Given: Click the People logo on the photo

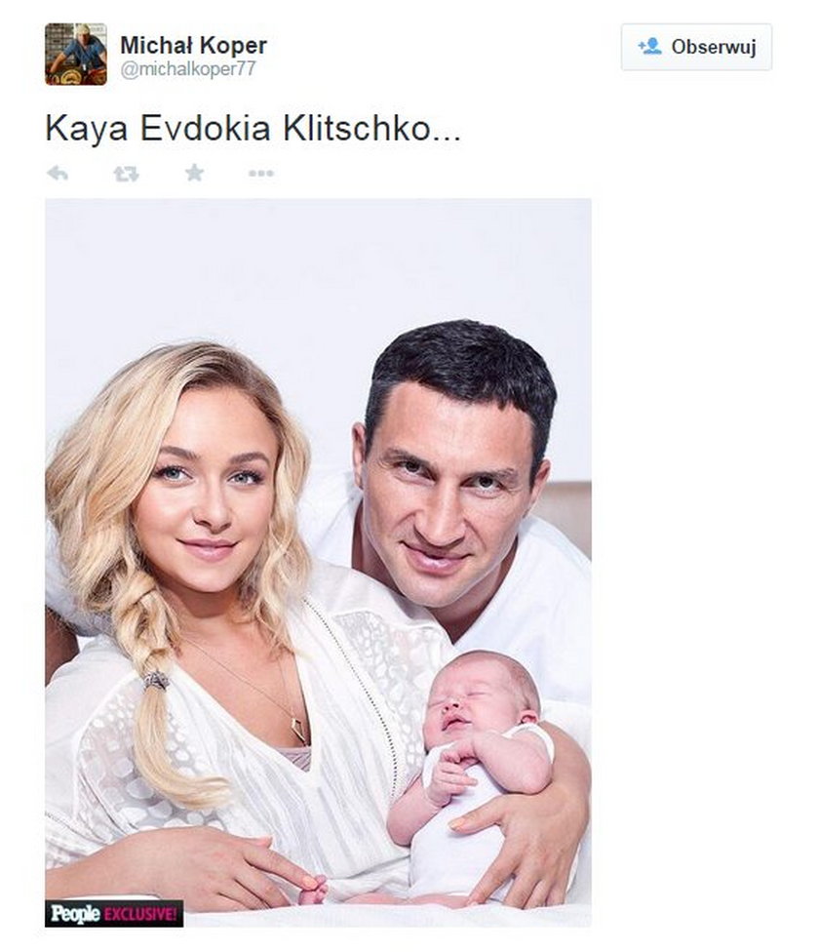Looking at the screenshot, I should coord(75,913).
